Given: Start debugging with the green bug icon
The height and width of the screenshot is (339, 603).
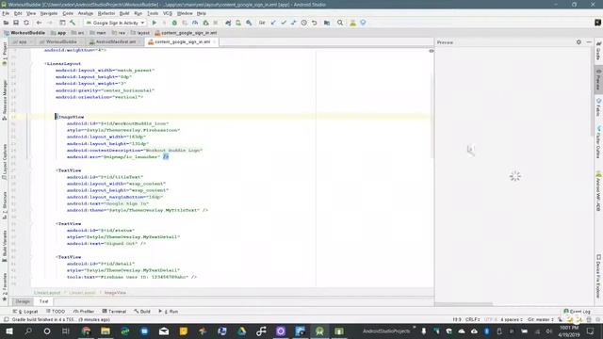Looking at the screenshot, I should coord(174,23).
